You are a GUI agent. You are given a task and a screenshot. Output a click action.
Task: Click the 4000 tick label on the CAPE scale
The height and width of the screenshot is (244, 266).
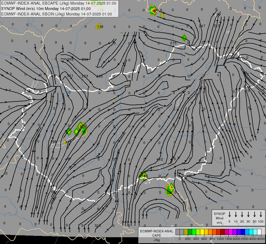[253, 239]
